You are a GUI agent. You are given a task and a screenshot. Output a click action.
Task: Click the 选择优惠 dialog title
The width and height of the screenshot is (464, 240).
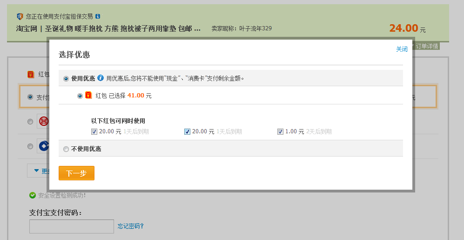pos(74,55)
